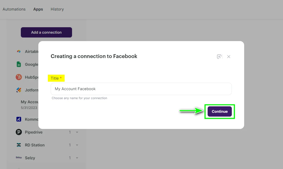Screen dimensions: 283x169
Task: Select the HubSpot app icon
Action: [x=19, y=77]
